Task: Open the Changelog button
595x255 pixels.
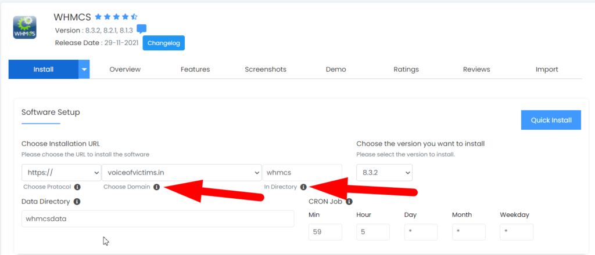Action: click(163, 43)
